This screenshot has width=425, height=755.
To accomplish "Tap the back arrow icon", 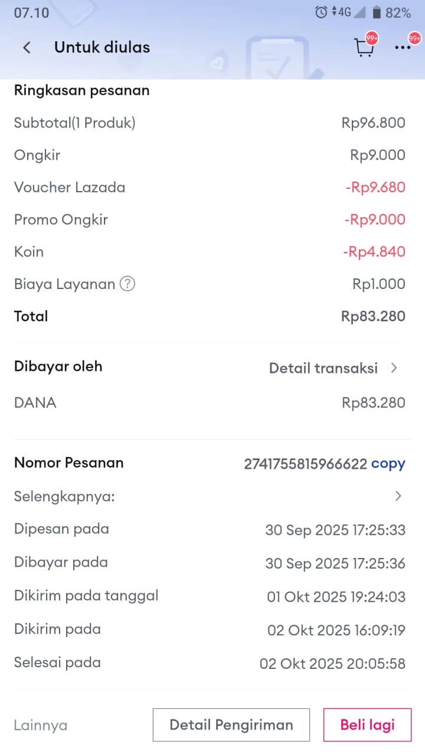I will pos(27,48).
